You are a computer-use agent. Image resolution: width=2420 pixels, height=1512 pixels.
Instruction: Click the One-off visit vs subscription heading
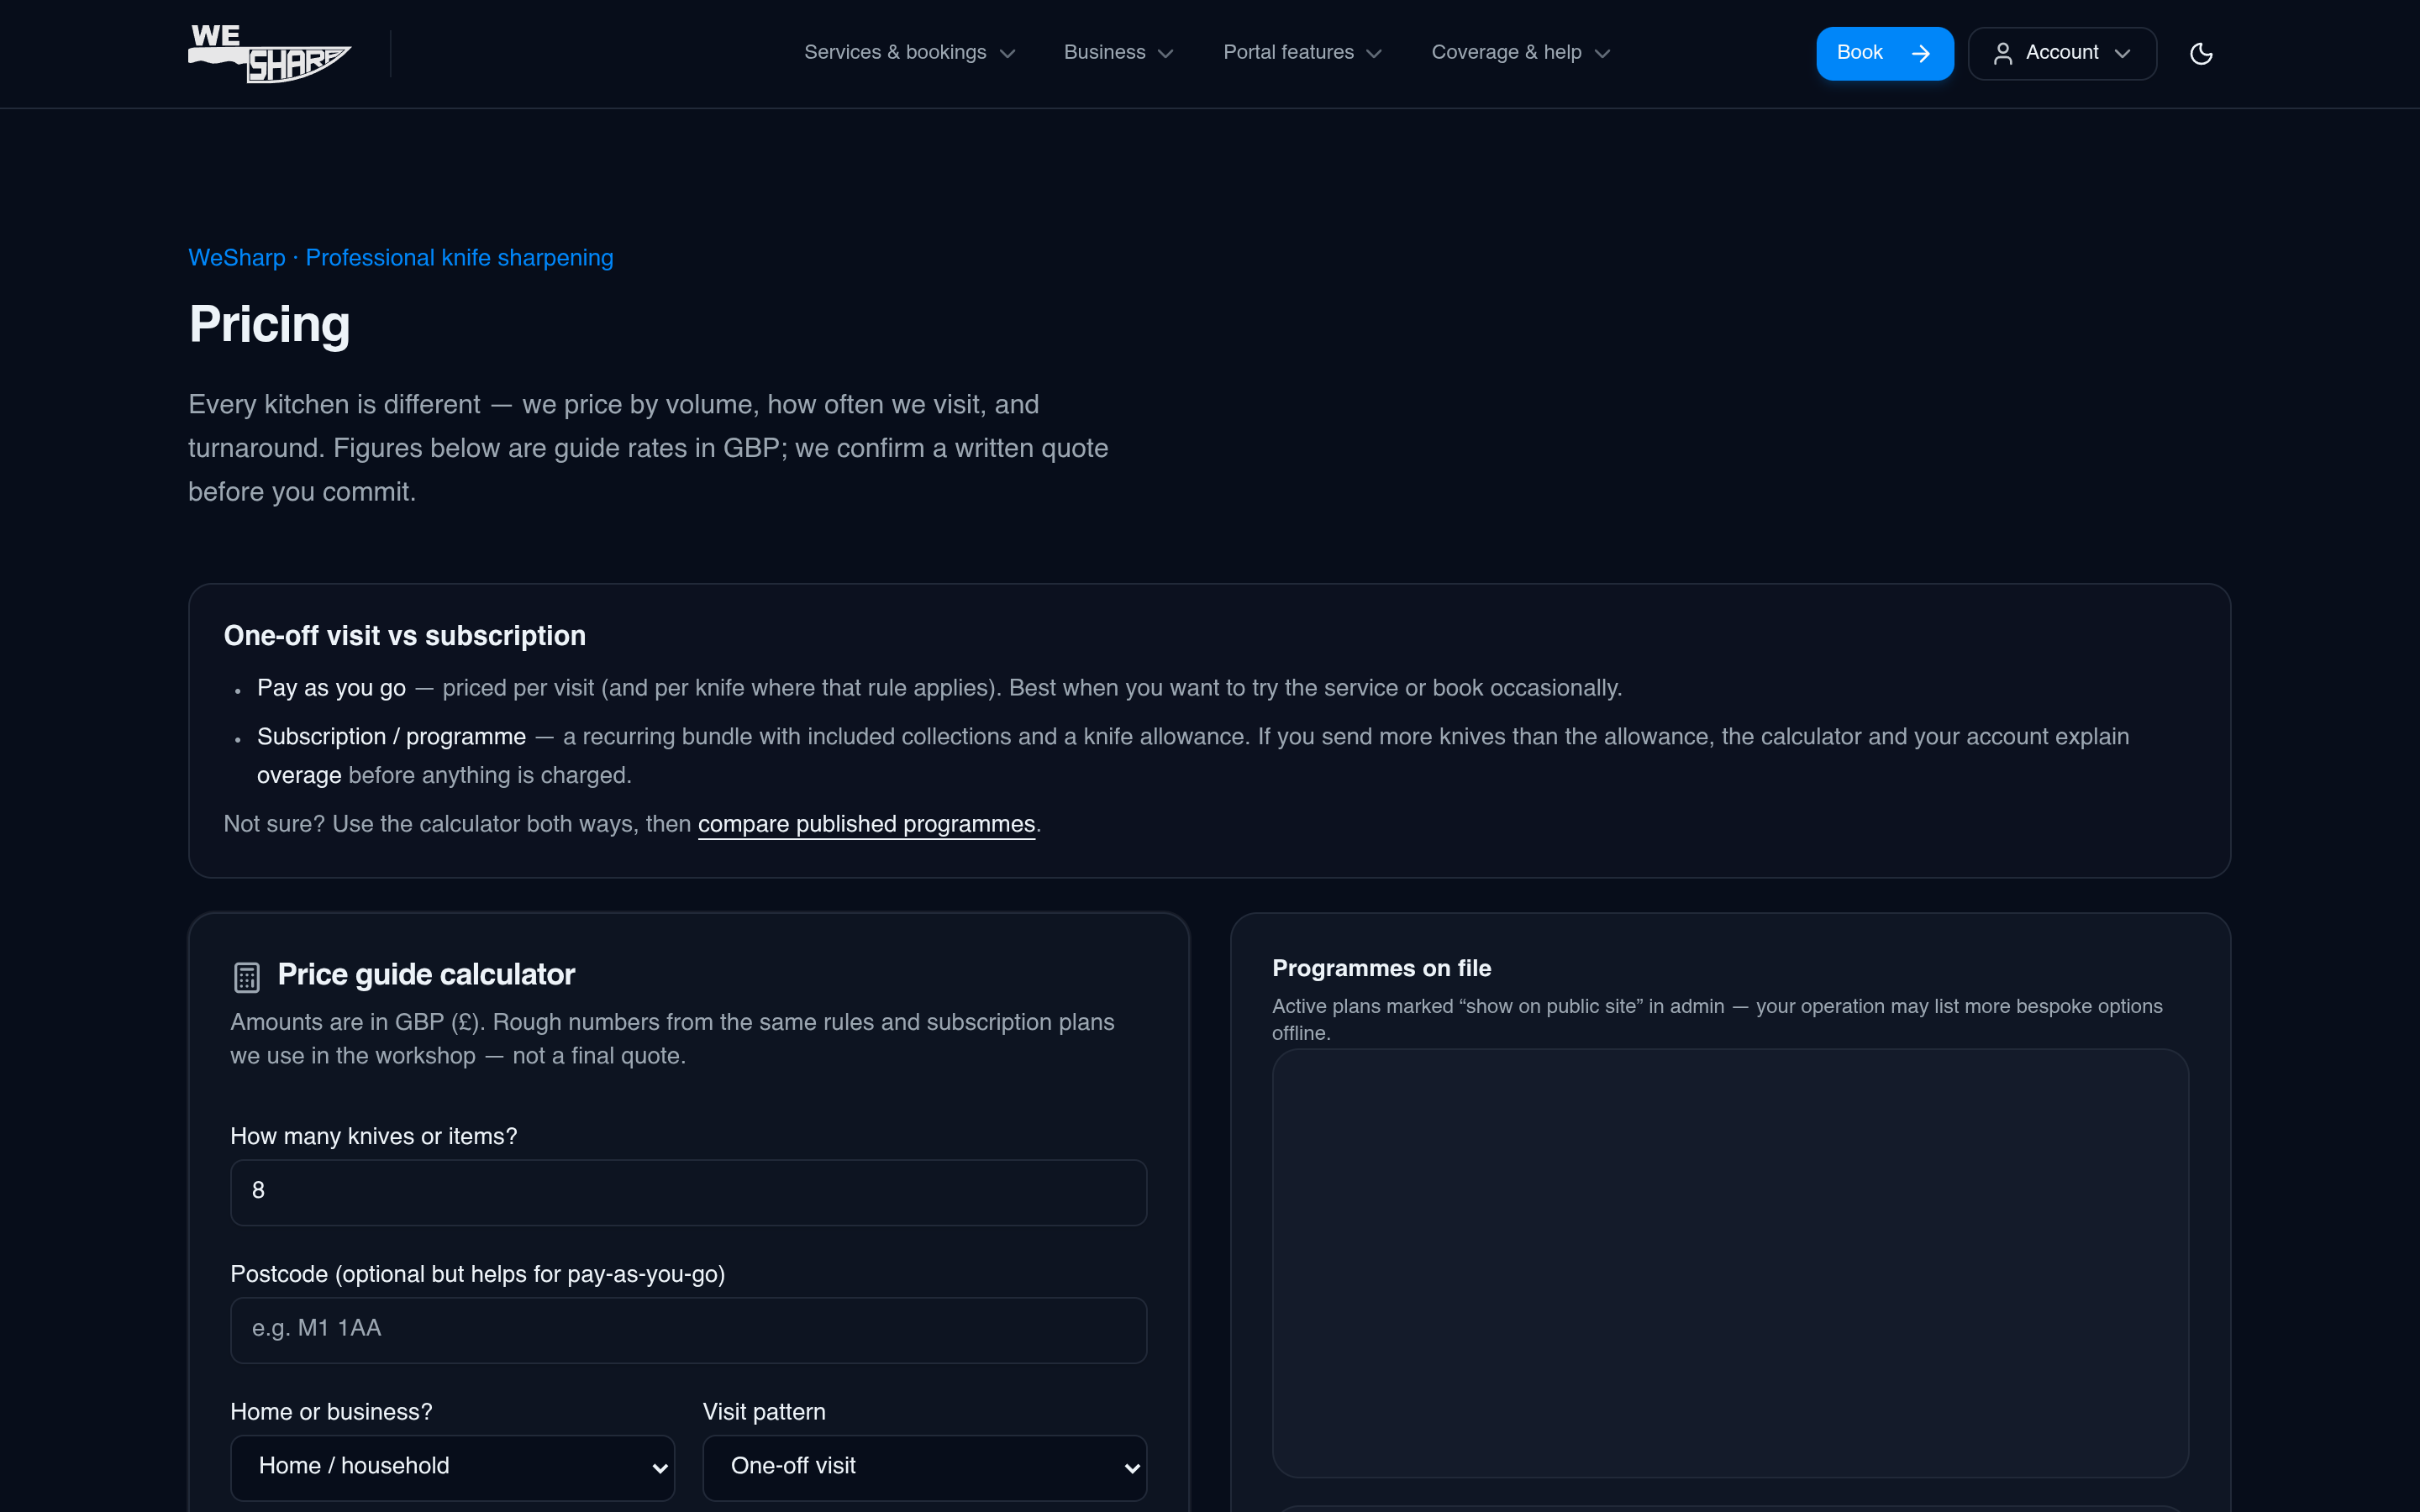(404, 636)
